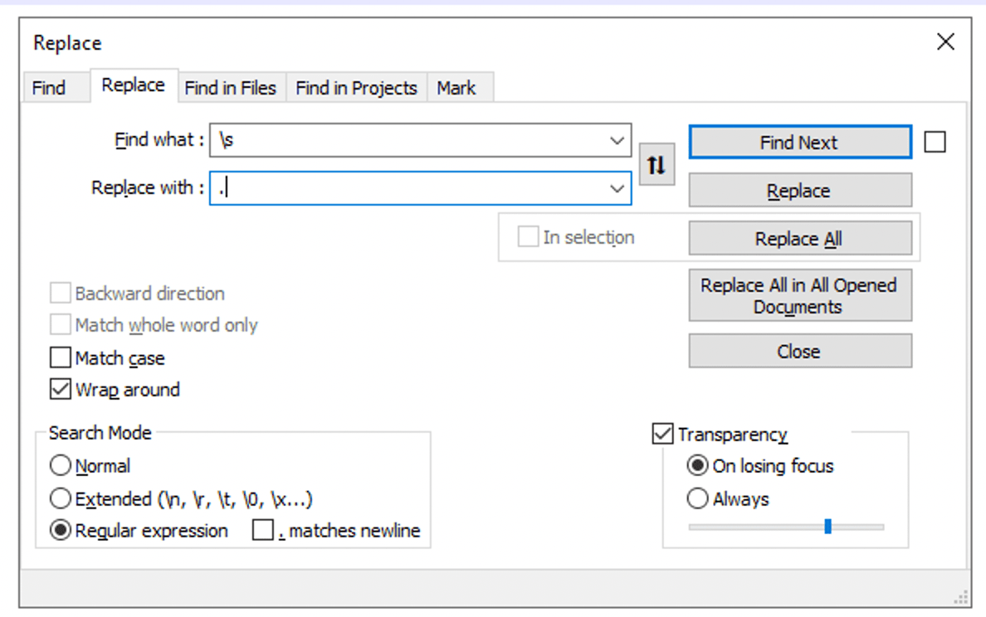This screenshot has height=617, width=986.
Task: Click the swap Find/Replace fields icon
Action: click(657, 164)
